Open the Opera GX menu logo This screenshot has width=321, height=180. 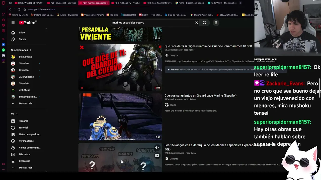[x=3, y=3]
